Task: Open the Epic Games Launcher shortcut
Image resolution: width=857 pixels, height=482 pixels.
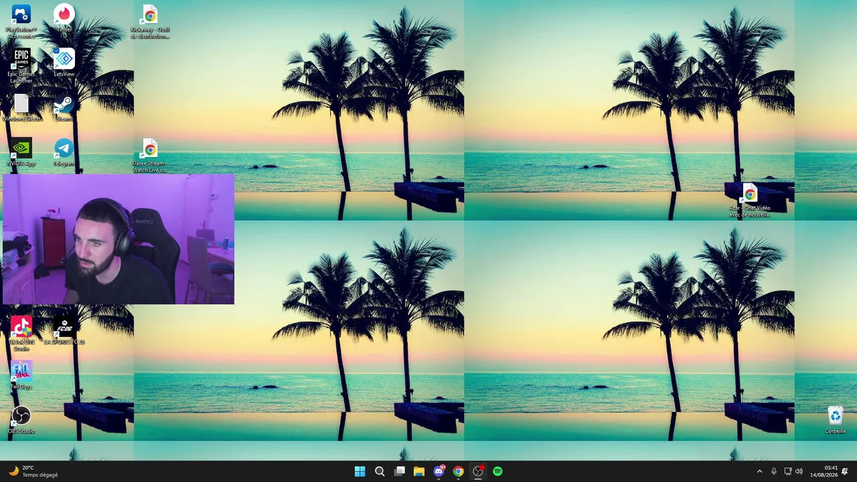Action: 21,65
